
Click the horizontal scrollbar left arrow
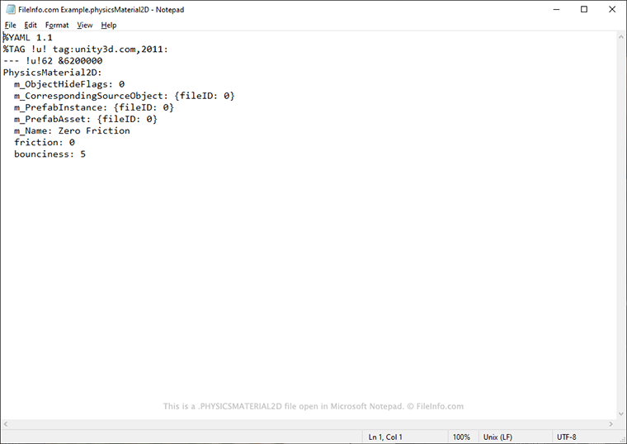point(7,423)
